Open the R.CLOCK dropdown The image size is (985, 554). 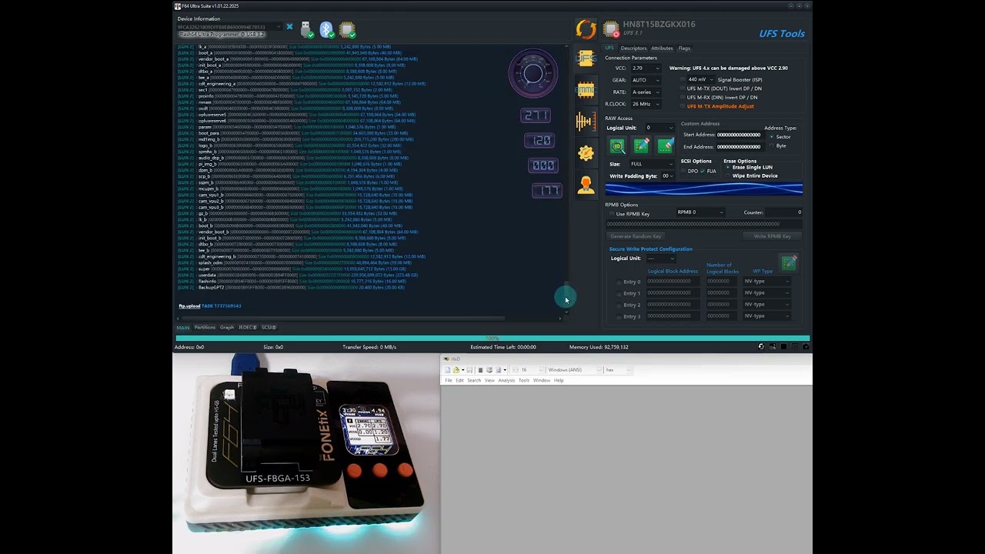(x=646, y=104)
